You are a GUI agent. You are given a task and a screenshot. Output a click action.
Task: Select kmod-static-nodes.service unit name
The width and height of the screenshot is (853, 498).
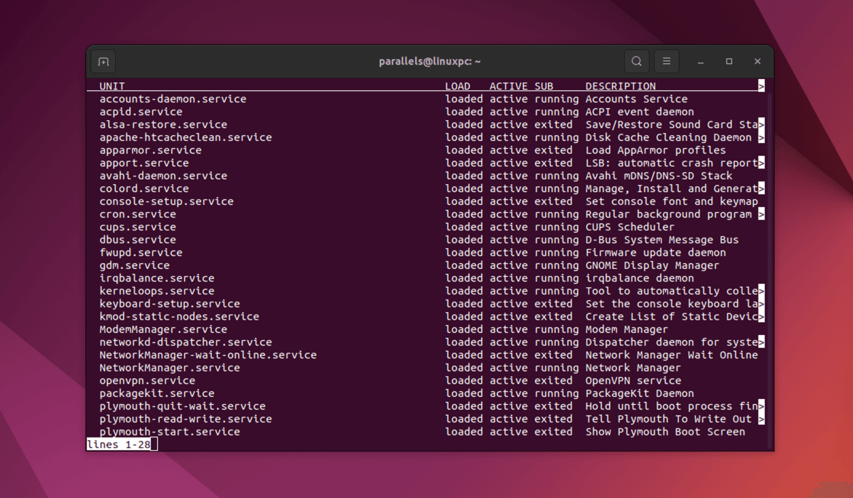tap(179, 317)
